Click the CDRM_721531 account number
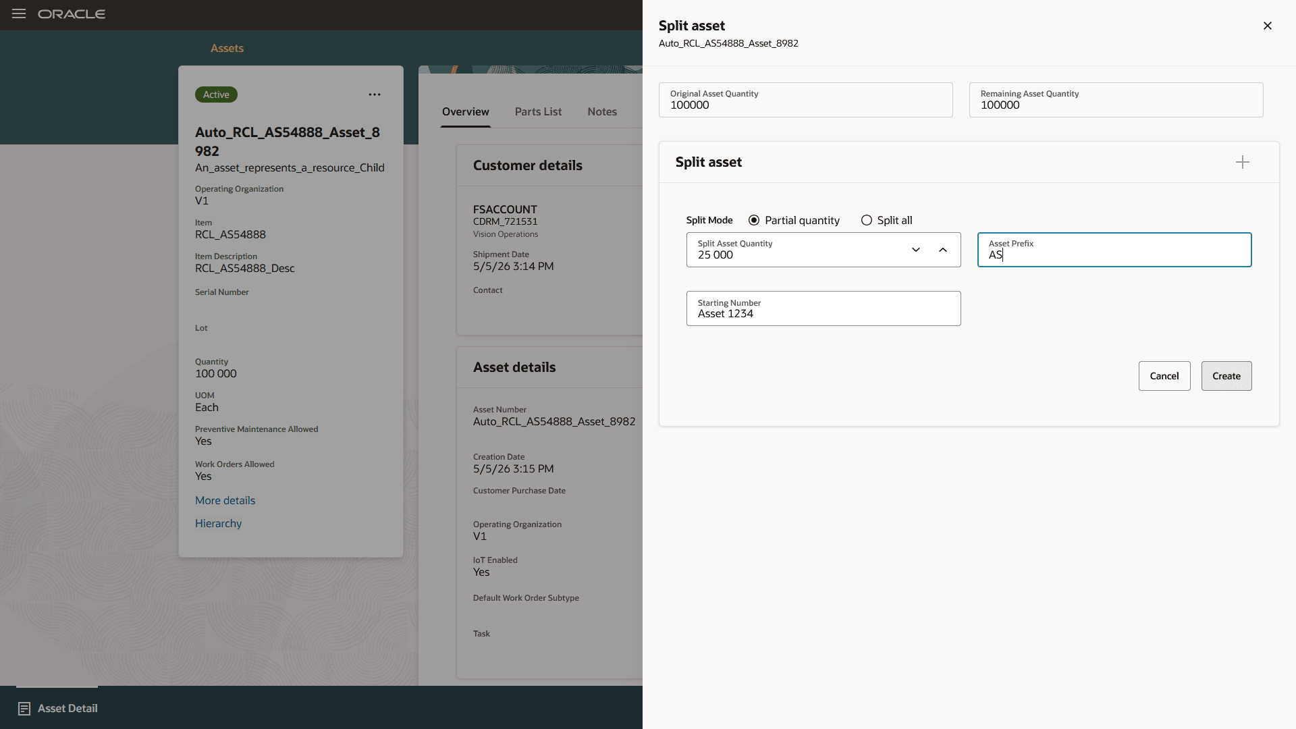The width and height of the screenshot is (1296, 729). click(x=506, y=222)
